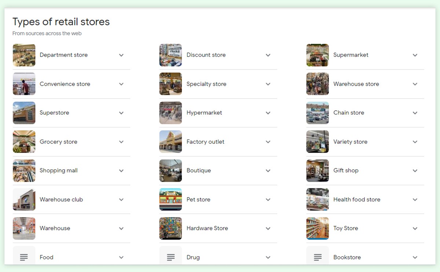
Task: Expand the Food chevron
Action: click(x=121, y=258)
